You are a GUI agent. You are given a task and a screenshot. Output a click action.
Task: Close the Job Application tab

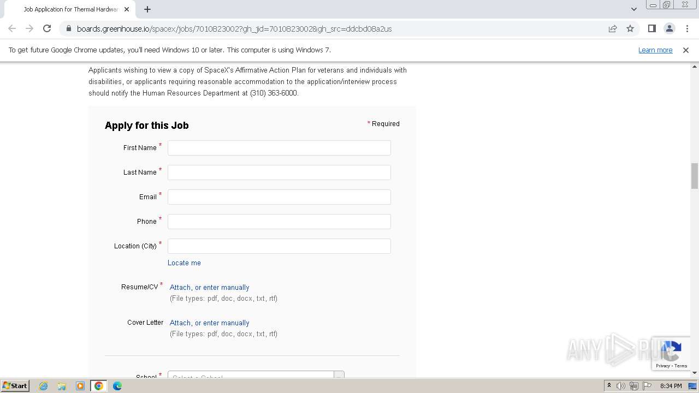pos(127,9)
